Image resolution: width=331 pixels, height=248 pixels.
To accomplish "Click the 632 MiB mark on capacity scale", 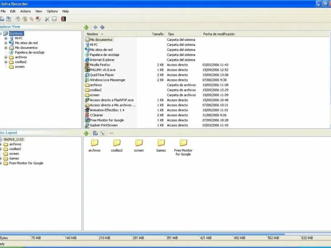I will tap(307, 238).
